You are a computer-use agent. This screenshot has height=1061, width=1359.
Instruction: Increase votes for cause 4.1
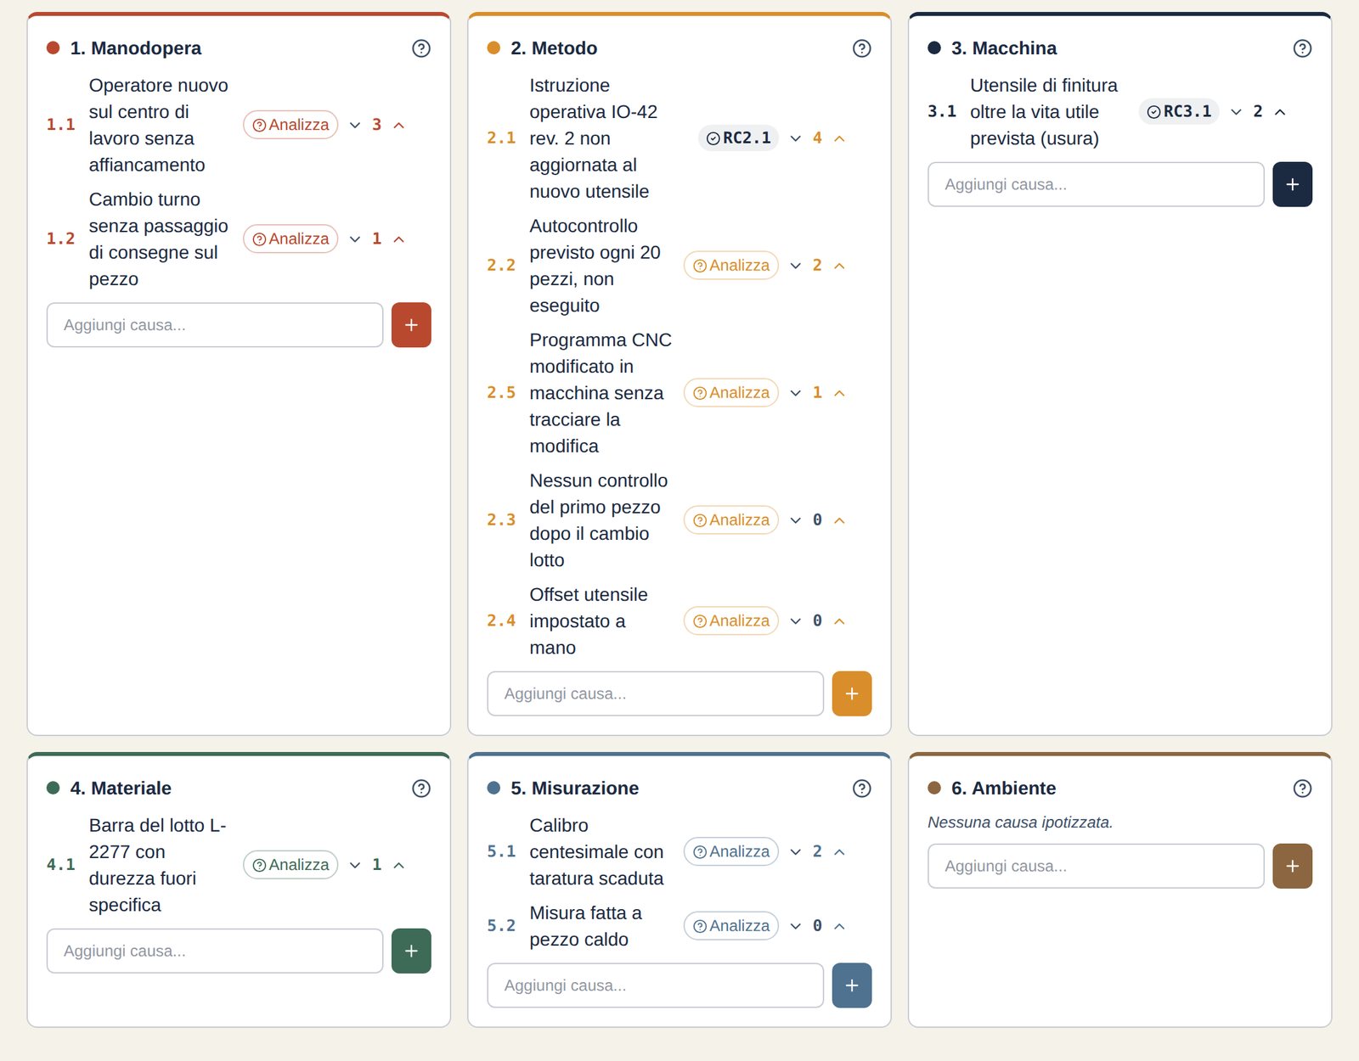(x=399, y=865)
